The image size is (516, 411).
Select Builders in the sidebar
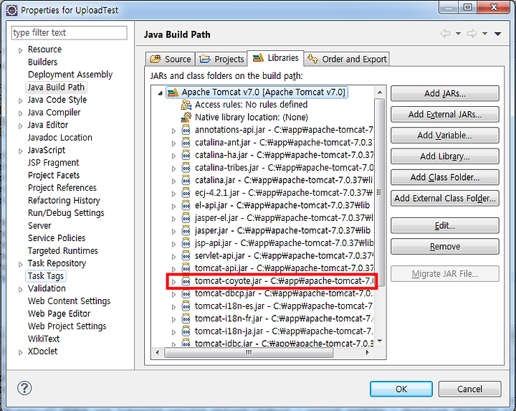pos(42,62)
